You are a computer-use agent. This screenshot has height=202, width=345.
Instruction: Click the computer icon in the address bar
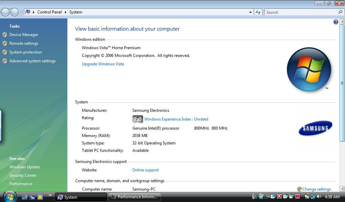pos(28,12)
